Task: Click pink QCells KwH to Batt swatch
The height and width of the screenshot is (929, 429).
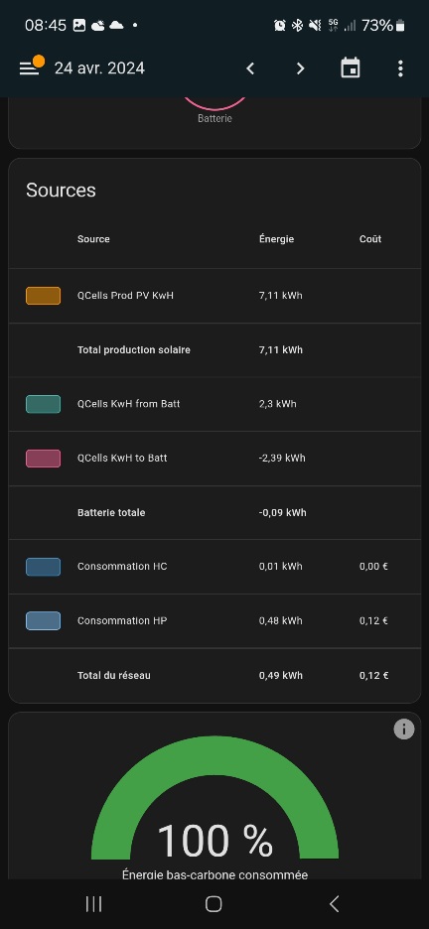Action: click(x=44, y=459)
